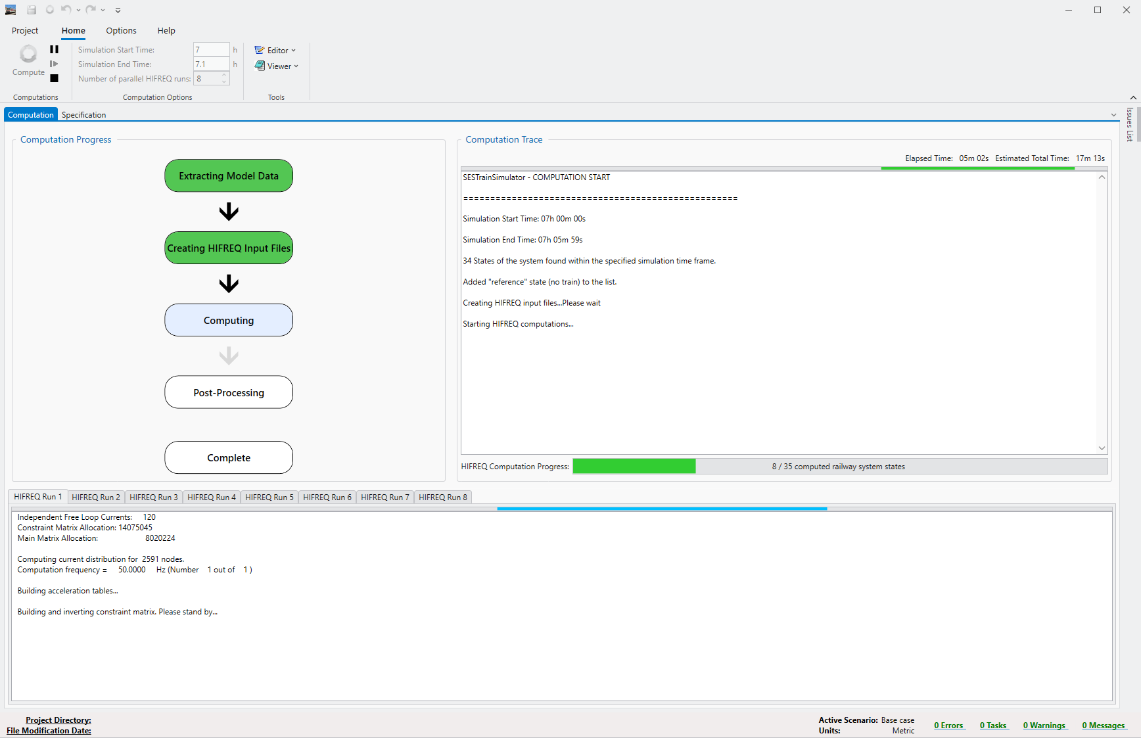The width and height of the screenshot is (1141, 738).
Task: Open the 0 Errors link
Action: 949,726
